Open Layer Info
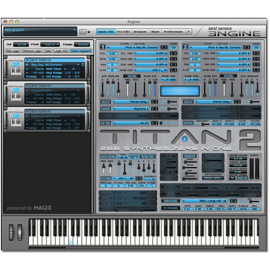This screenshot has width=270, height=270. tap(61, 51)
